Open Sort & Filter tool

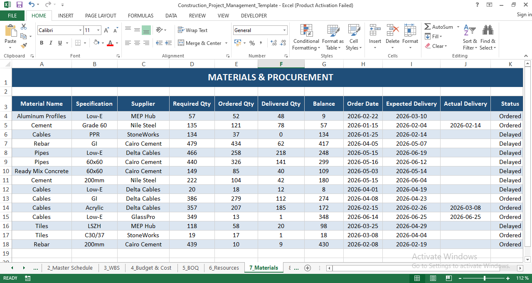(x=470, y=37)
